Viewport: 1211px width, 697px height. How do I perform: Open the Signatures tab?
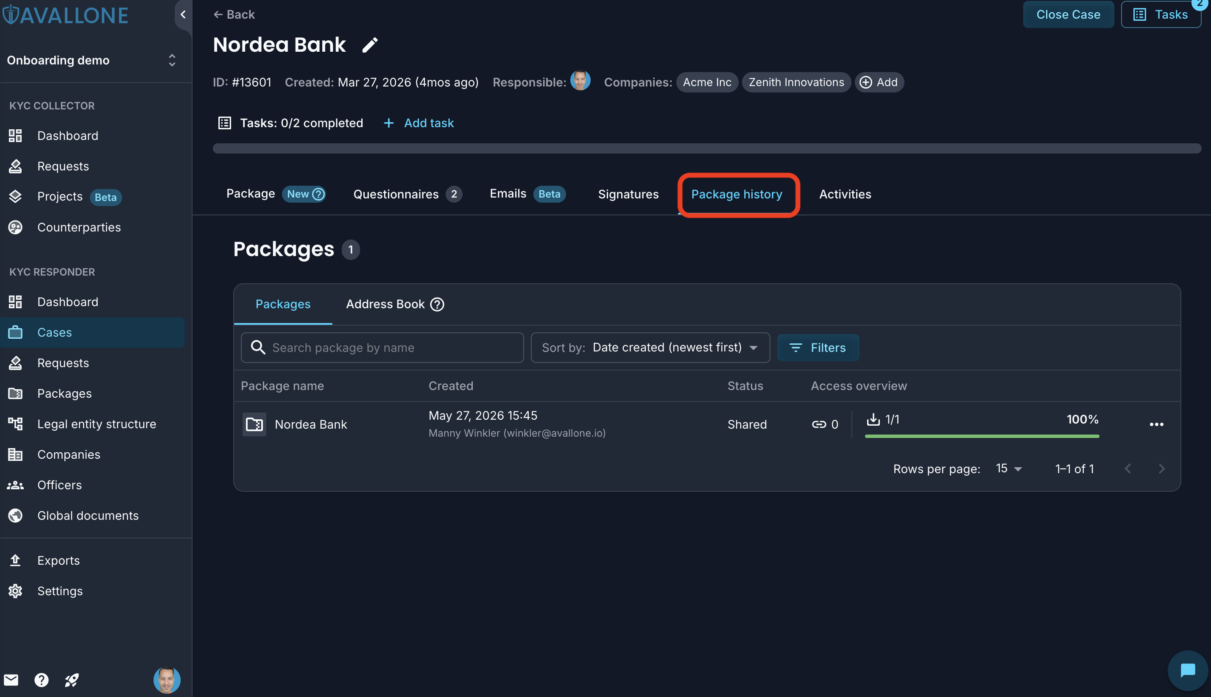tap(628, 194)
